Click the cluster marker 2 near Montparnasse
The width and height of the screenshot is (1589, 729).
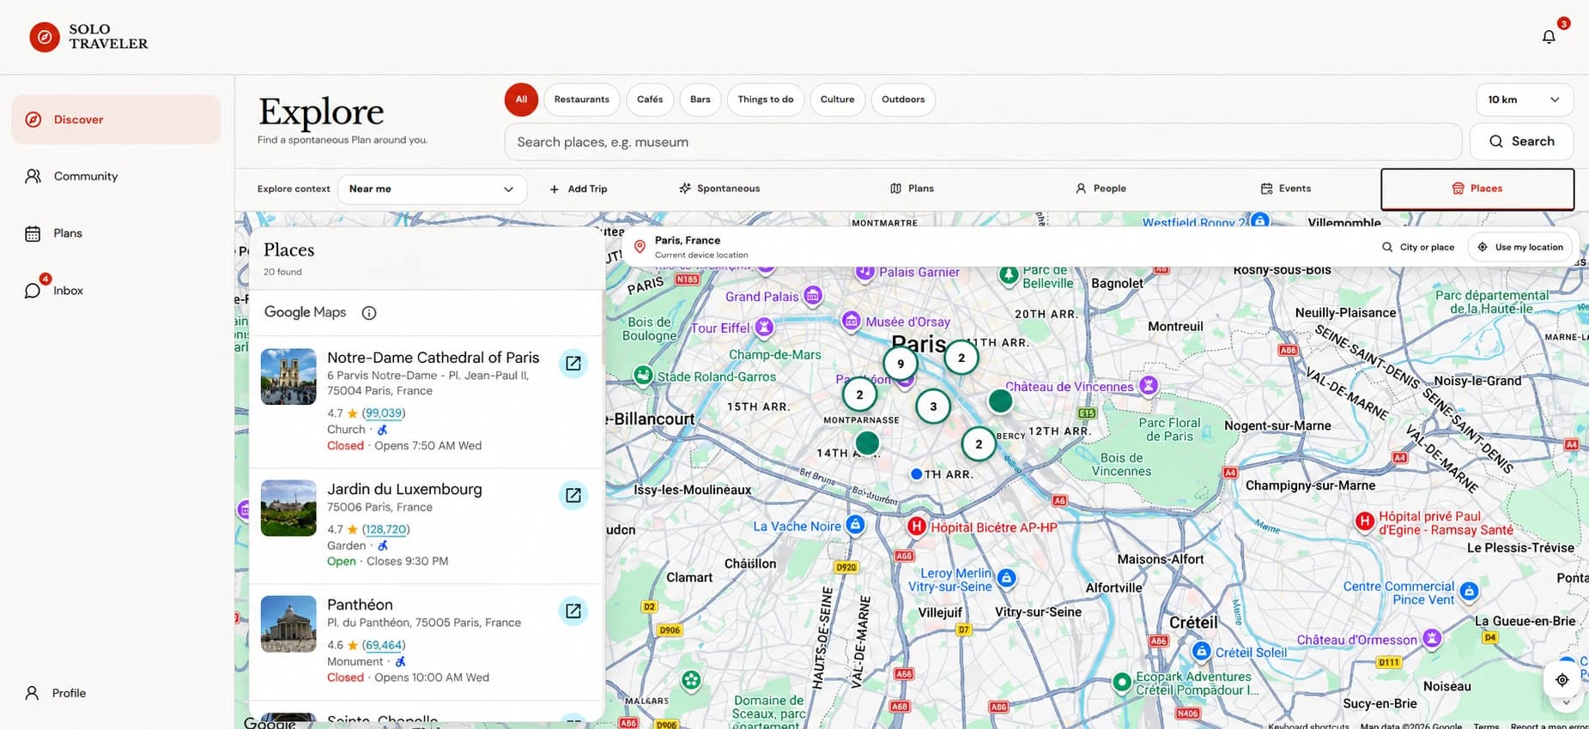(859, 395)
